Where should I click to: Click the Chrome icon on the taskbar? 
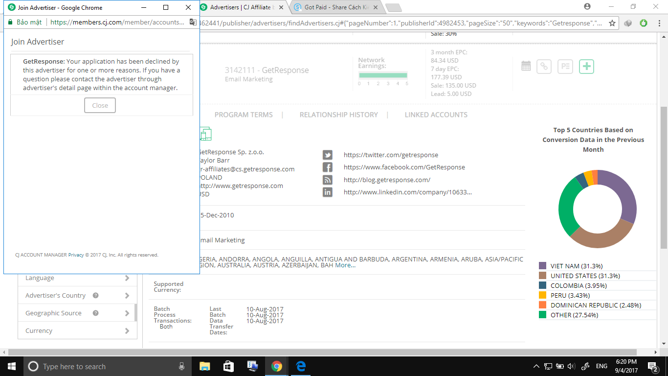[277, 366]
